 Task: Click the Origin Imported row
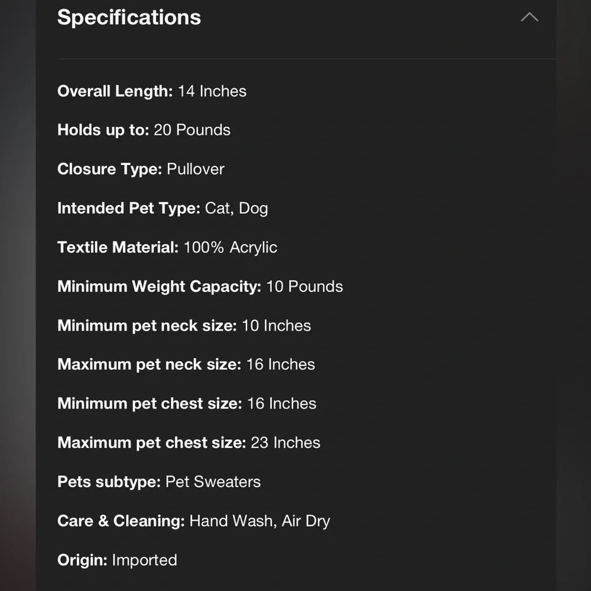[x=117, y=560]
